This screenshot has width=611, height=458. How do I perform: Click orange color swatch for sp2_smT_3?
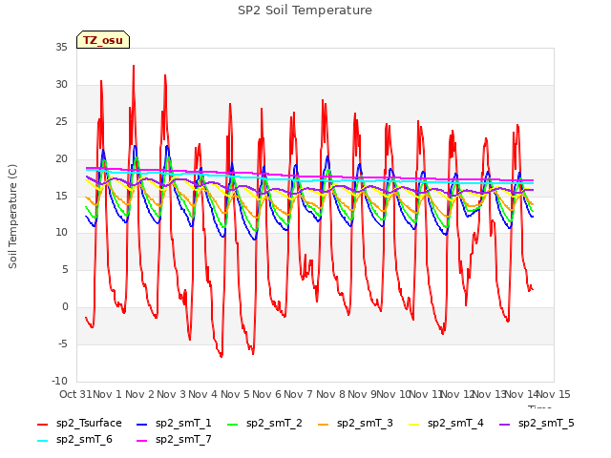pyautogui.click(x=324, y=424)
